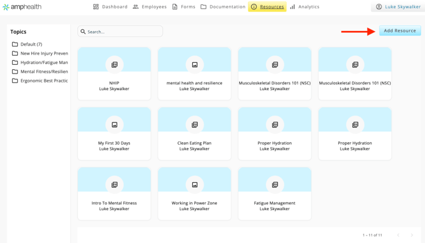Select the Default (7) topic folder
The image size is (425, 243).
[x=27, y=44]
